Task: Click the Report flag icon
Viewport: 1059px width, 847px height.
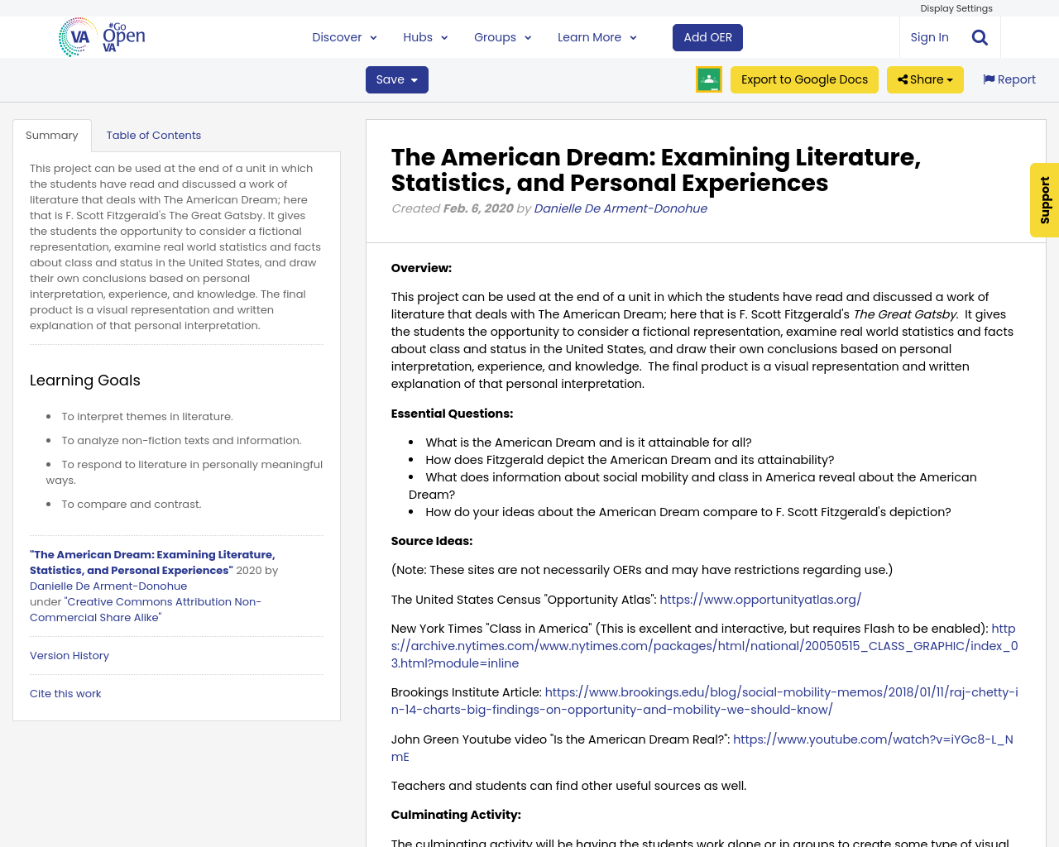Action: (x=990, y=79)
